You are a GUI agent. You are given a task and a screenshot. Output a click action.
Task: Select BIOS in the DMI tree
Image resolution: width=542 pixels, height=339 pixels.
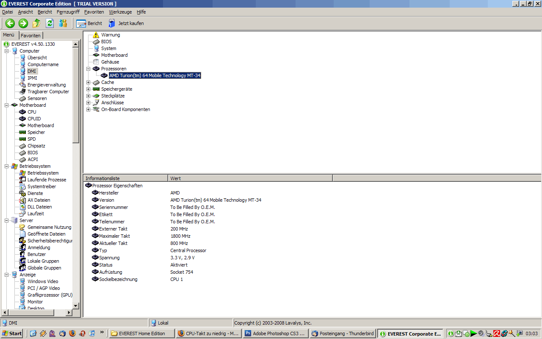[106, 42]
